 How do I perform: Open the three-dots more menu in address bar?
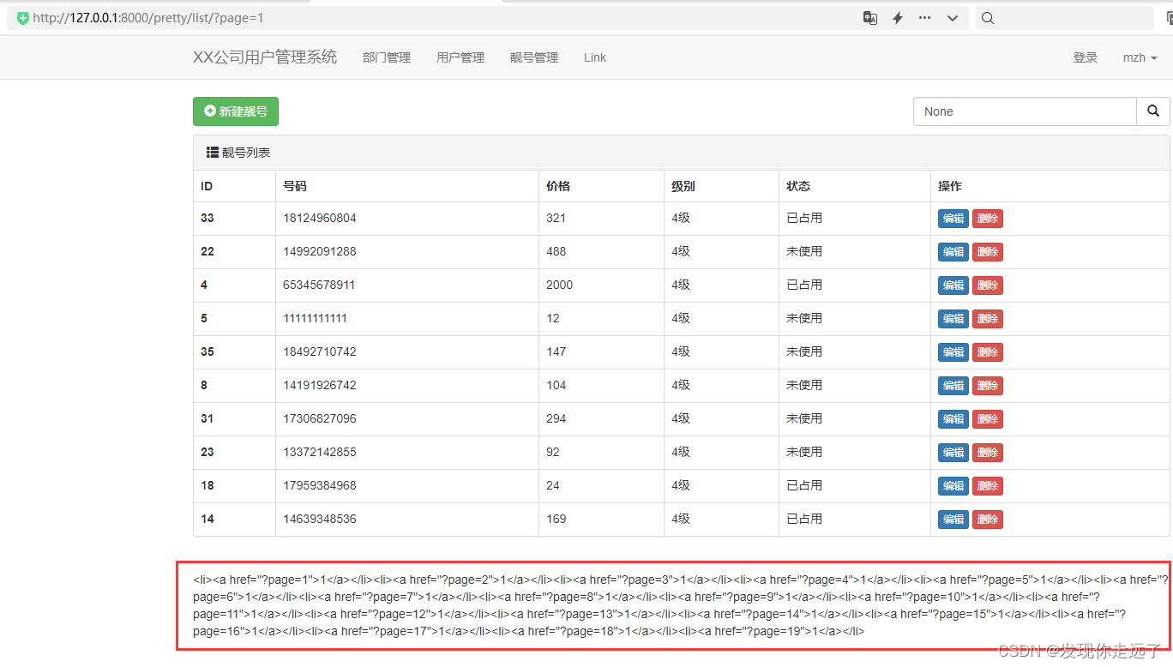tap(924, 18)
